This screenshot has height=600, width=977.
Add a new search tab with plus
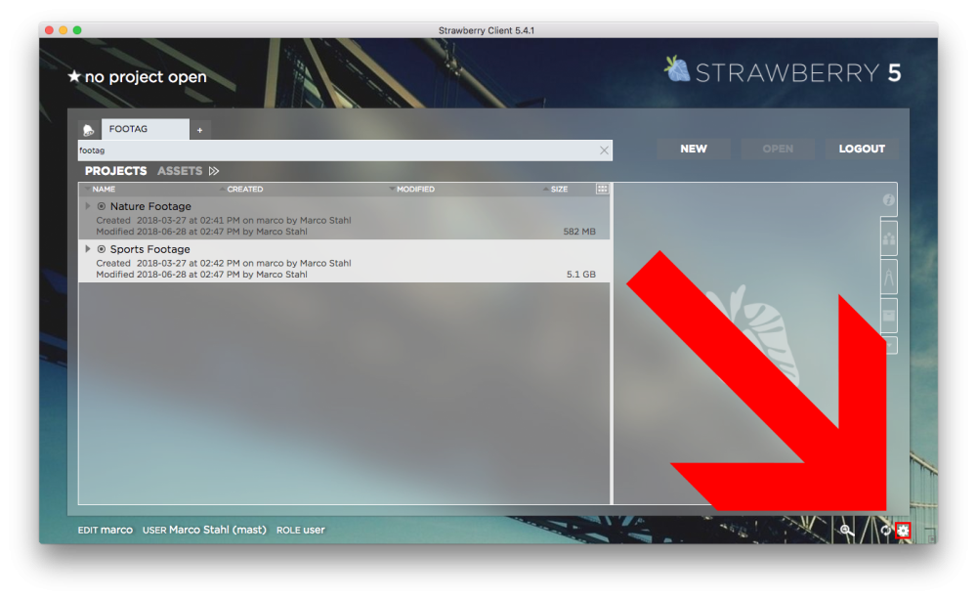199,130
